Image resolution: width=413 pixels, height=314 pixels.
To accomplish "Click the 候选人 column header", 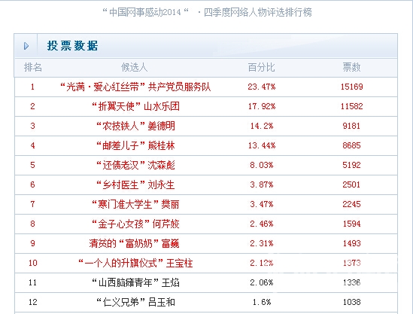I will [134, 68].
